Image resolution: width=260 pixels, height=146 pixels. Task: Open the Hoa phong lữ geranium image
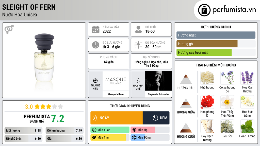(207, 102)
